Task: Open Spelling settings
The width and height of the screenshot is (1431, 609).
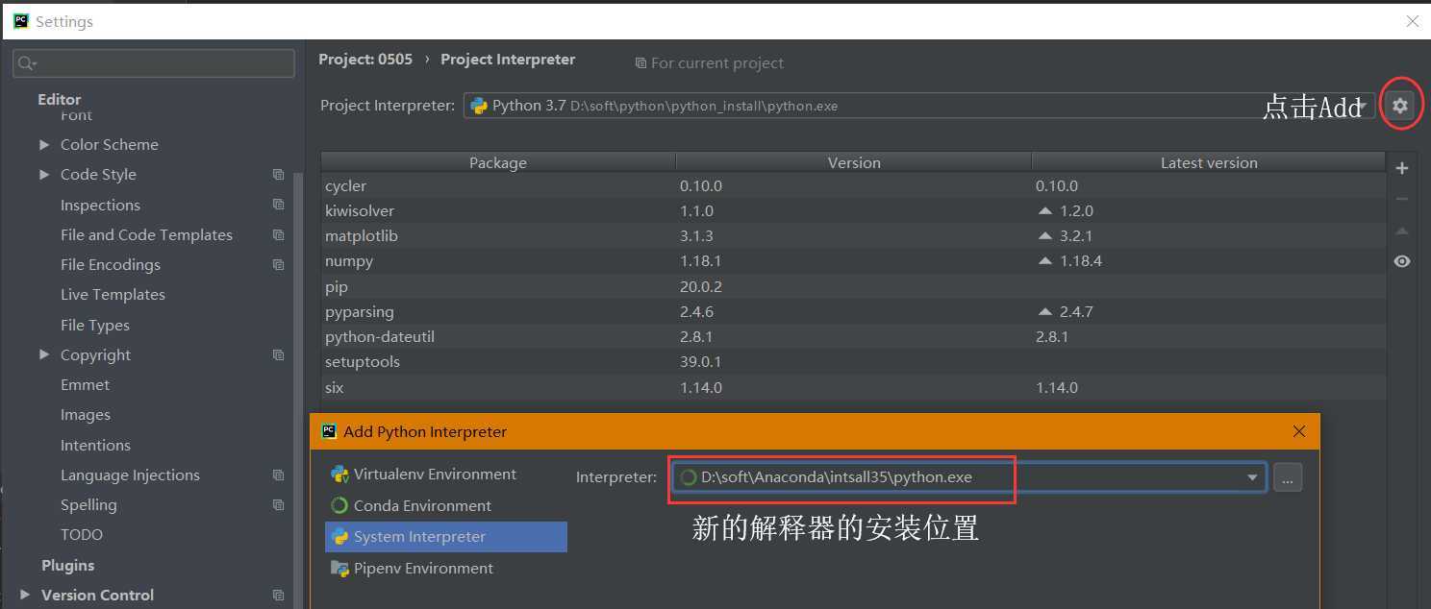Action: [x=88, y=504]
